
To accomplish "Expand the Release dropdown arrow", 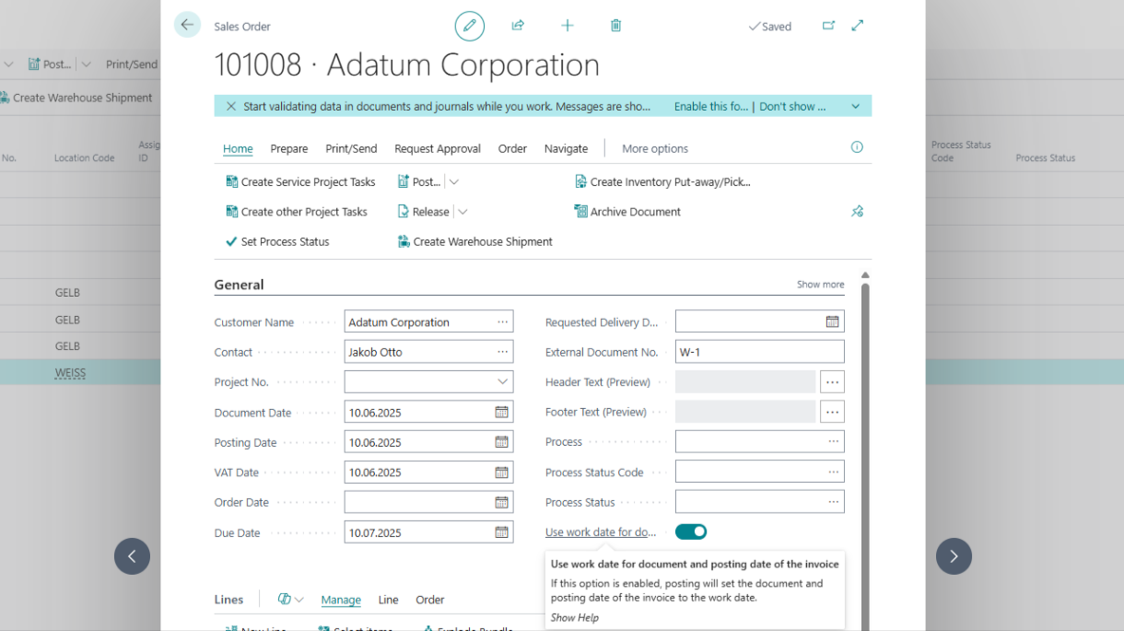I will click(462, 212).
